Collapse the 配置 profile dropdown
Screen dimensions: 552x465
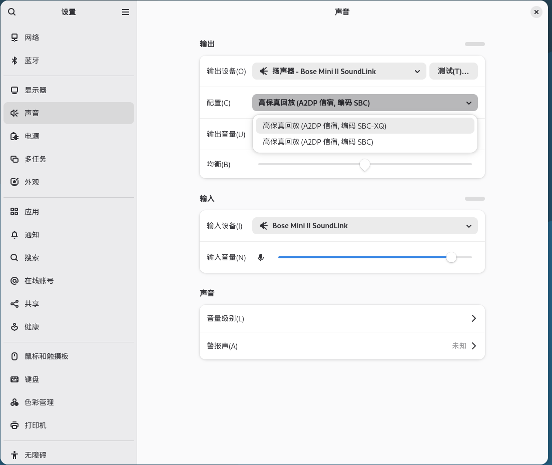pos(365,103)
